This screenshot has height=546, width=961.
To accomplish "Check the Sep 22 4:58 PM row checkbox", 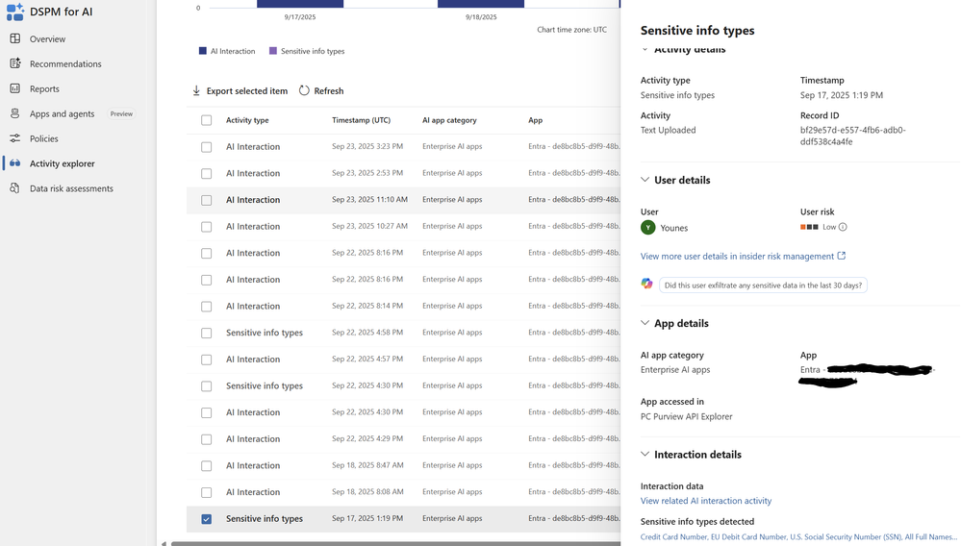I will 207,333.
